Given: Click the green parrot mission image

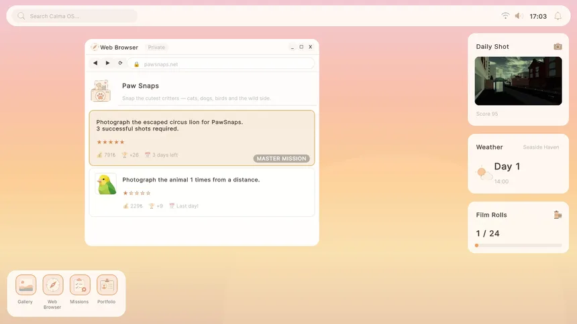Looking at the screenshot, I should pyautogui.click(x=106, y=184).
